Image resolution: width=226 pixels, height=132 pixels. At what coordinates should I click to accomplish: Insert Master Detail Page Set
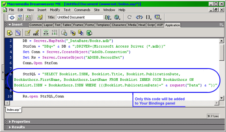click(64, 33)
